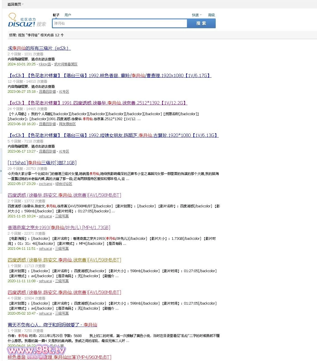This screenshot has height=361, width=317.
Task: Open 高级 advanced search
Action: 211,15
